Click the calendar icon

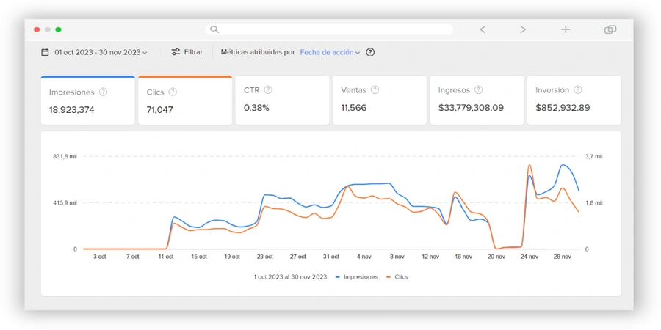pyautogui.click(x=45, y=52)
